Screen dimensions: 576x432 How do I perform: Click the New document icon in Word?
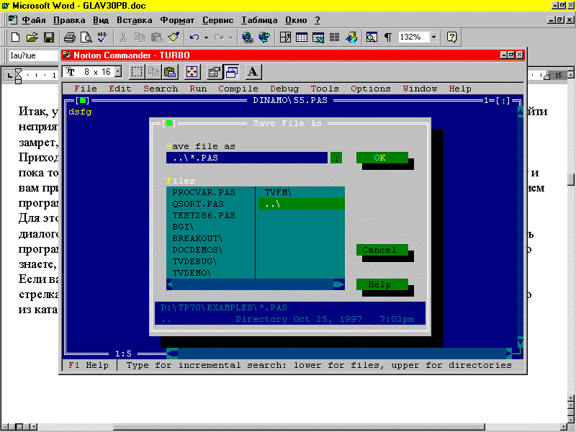15,37
